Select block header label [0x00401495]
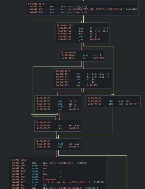Viewport: 145px width, 189px height. 18,160
